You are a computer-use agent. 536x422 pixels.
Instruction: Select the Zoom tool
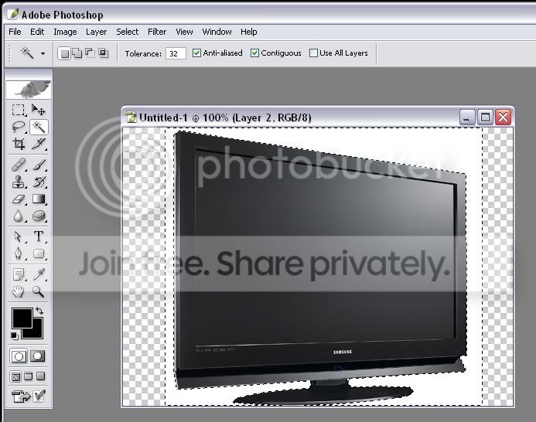point(39,291)
